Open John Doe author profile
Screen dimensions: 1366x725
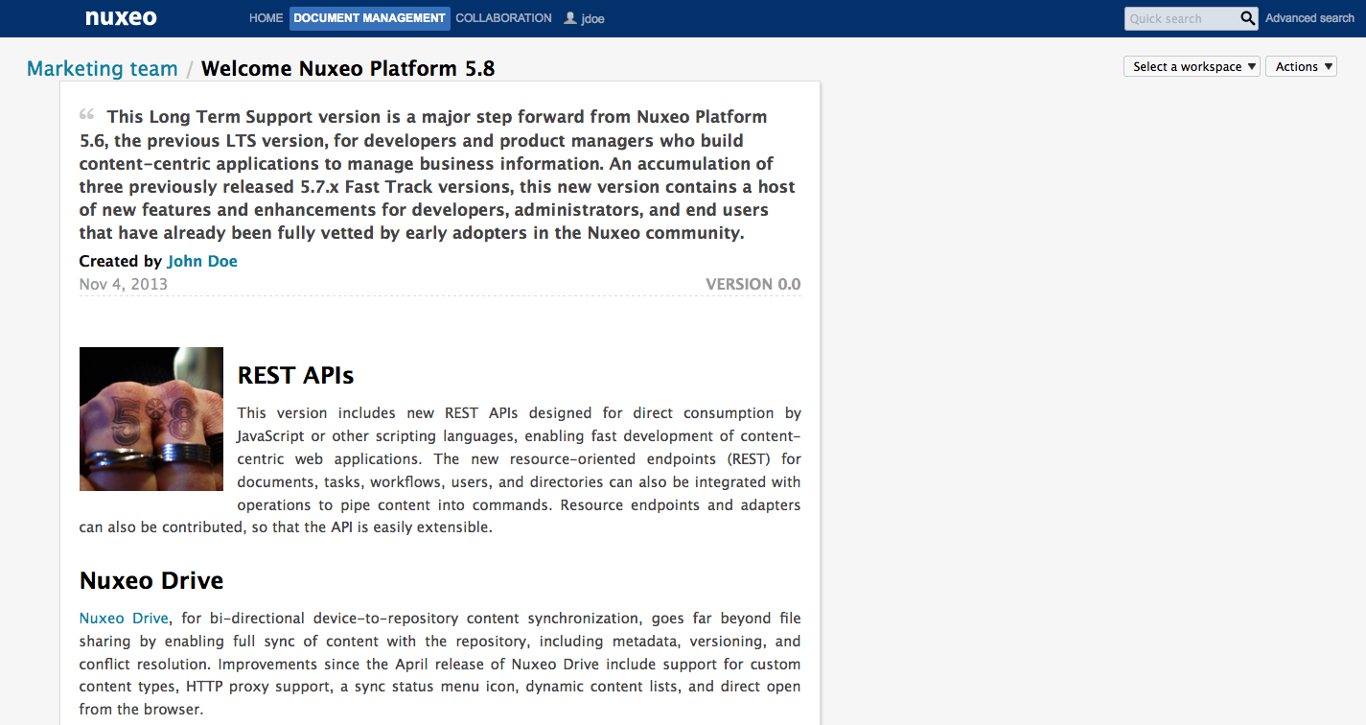click(x=202, y=261)
